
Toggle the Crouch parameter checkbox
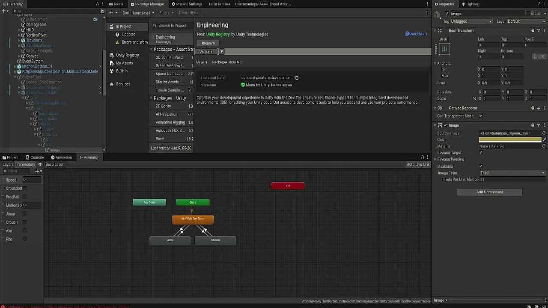pyautogui.click(x=24, y=222)
